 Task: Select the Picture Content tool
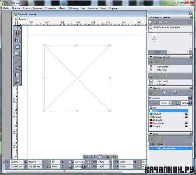17,47
